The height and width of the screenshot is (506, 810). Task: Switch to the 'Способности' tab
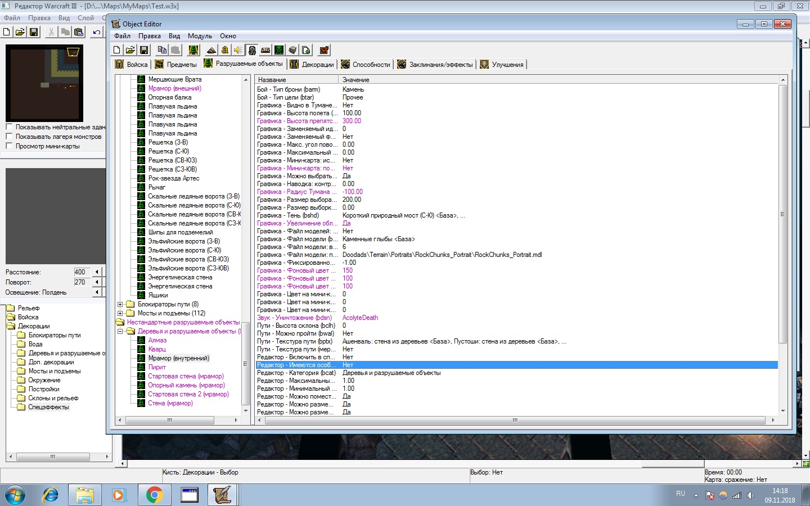[371, 65]
